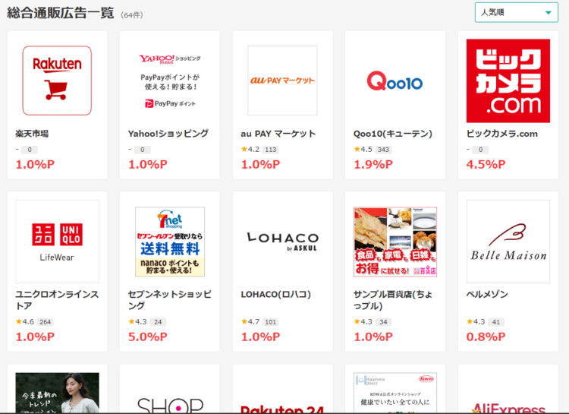Screen dimensions: 569x414
Task: Click the 1.9%P point rate
Action: (x=373, y=165)
